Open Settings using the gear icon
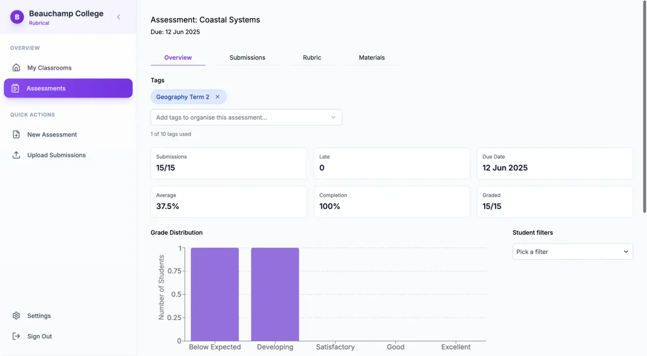The width and height of the screenshot is (647, 356). click(16, 315)
